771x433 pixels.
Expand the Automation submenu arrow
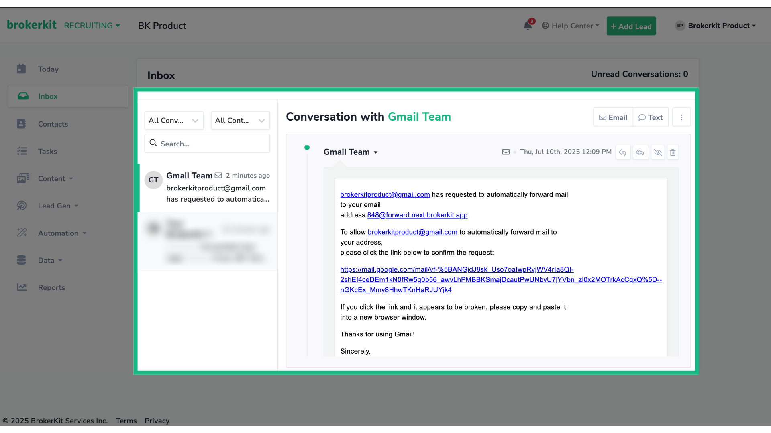[84, 233]
